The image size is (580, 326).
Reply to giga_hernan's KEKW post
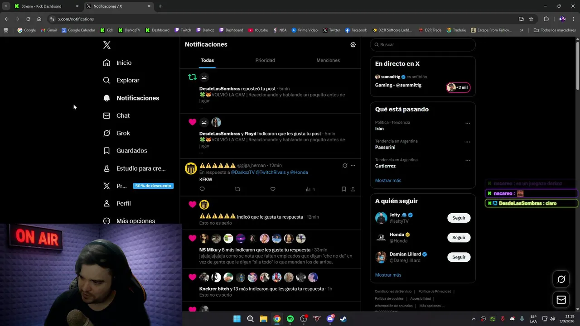coord(202,189)
